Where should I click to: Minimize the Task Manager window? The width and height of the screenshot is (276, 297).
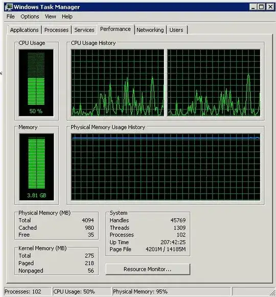(253, 7)
